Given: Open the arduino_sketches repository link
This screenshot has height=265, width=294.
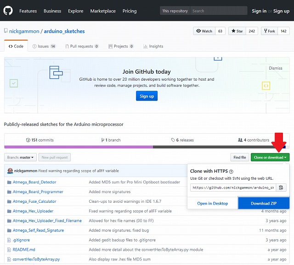Looking at the screenshot, I should click(64, 31).
